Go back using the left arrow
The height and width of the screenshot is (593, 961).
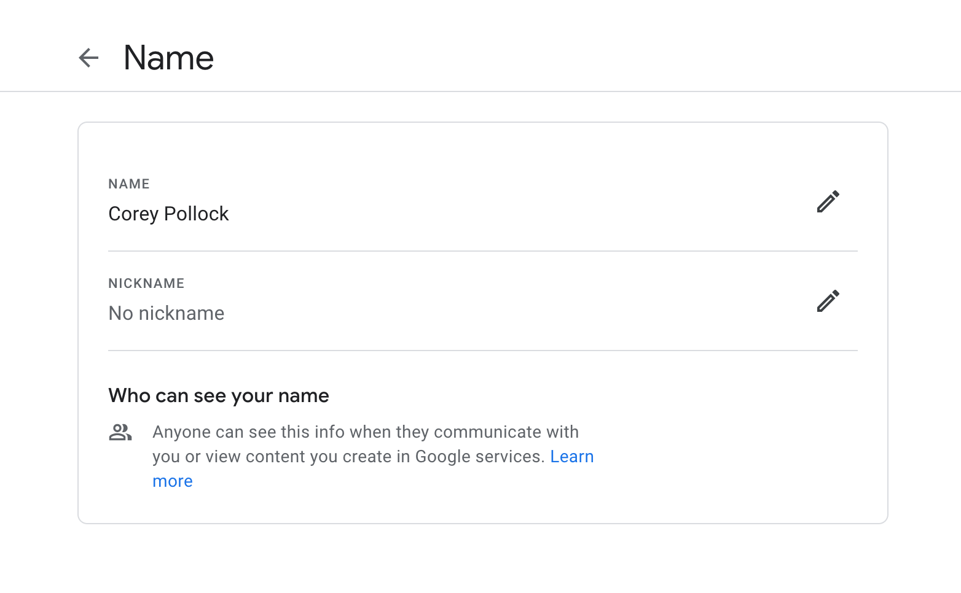click(88, 58)
